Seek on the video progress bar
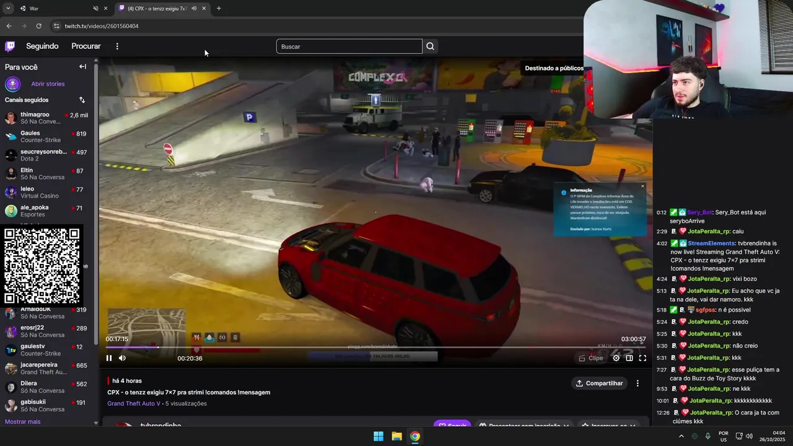Screen dimensions: 793x446 click(x=375, y=347)
